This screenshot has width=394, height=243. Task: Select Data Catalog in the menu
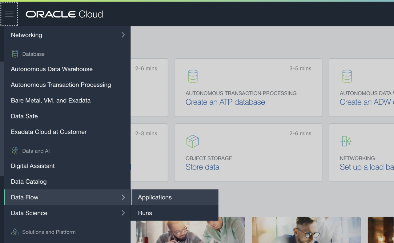point(29,182)
